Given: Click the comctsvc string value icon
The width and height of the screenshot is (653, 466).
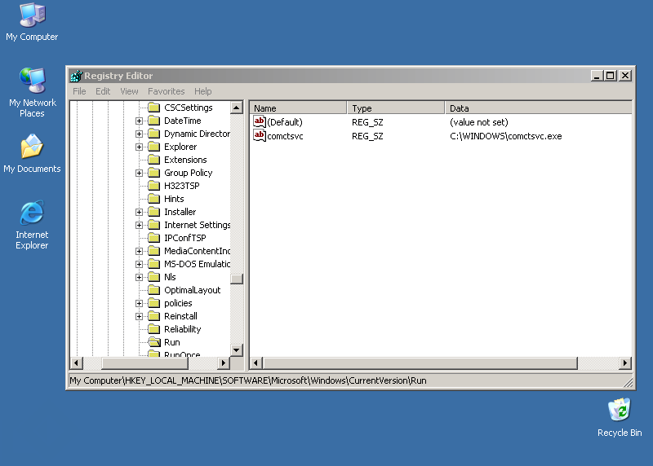Looking at the screenshot, I should coord(260,135).
